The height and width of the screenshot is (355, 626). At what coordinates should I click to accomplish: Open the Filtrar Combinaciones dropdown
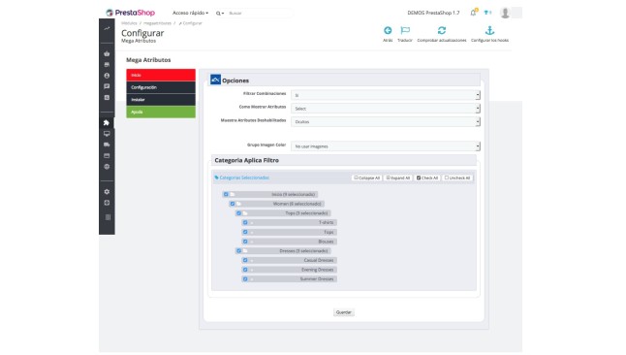tap(386, 95)
